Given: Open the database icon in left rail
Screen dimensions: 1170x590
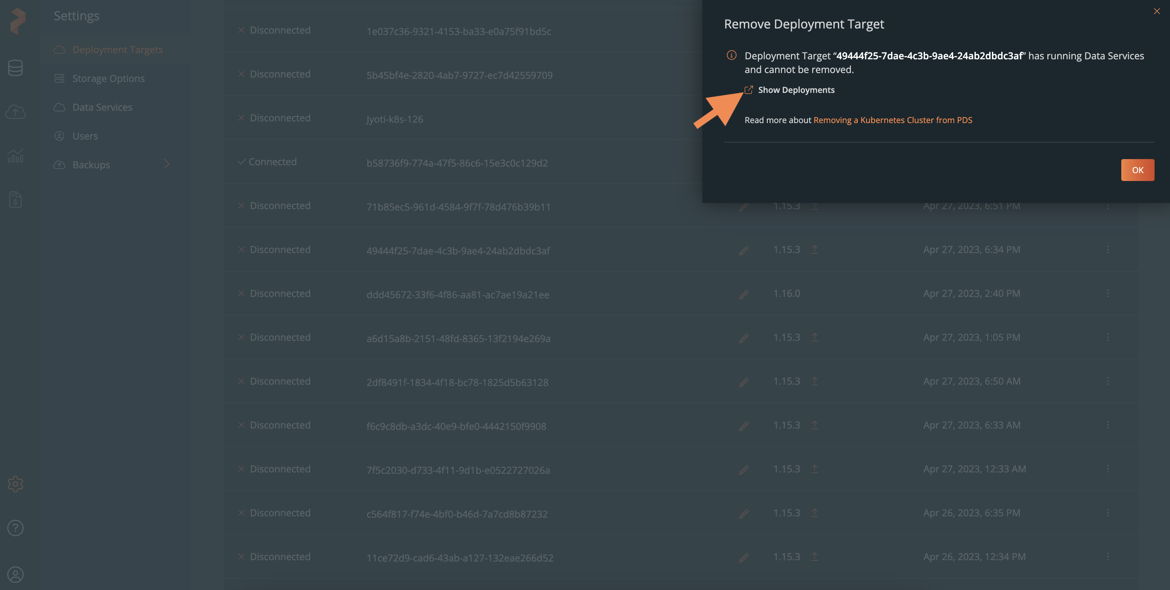Looking at the screenshot, I should coord(15,68).
